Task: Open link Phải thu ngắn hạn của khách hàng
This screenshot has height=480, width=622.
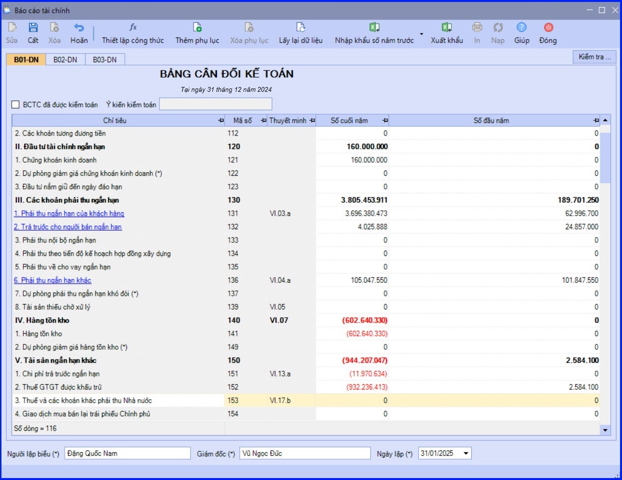Action: click(x=69, y=213)
